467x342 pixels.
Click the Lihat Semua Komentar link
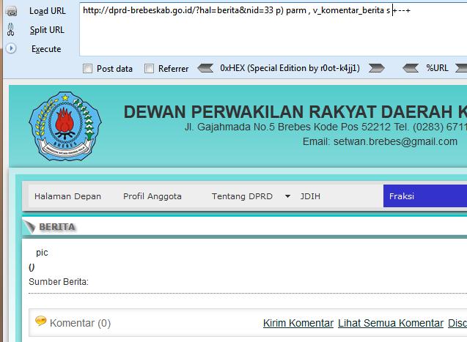click(x=391, y=323)
